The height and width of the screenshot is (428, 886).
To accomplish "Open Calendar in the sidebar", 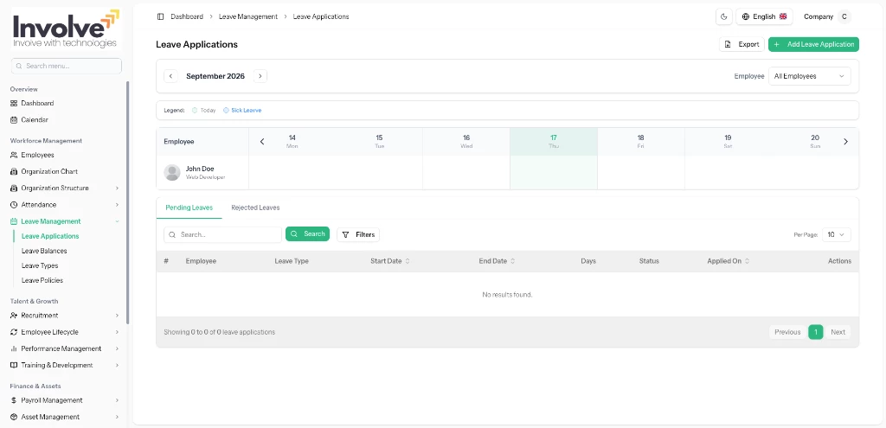I will pyautogui.click(x=65, y=119).
